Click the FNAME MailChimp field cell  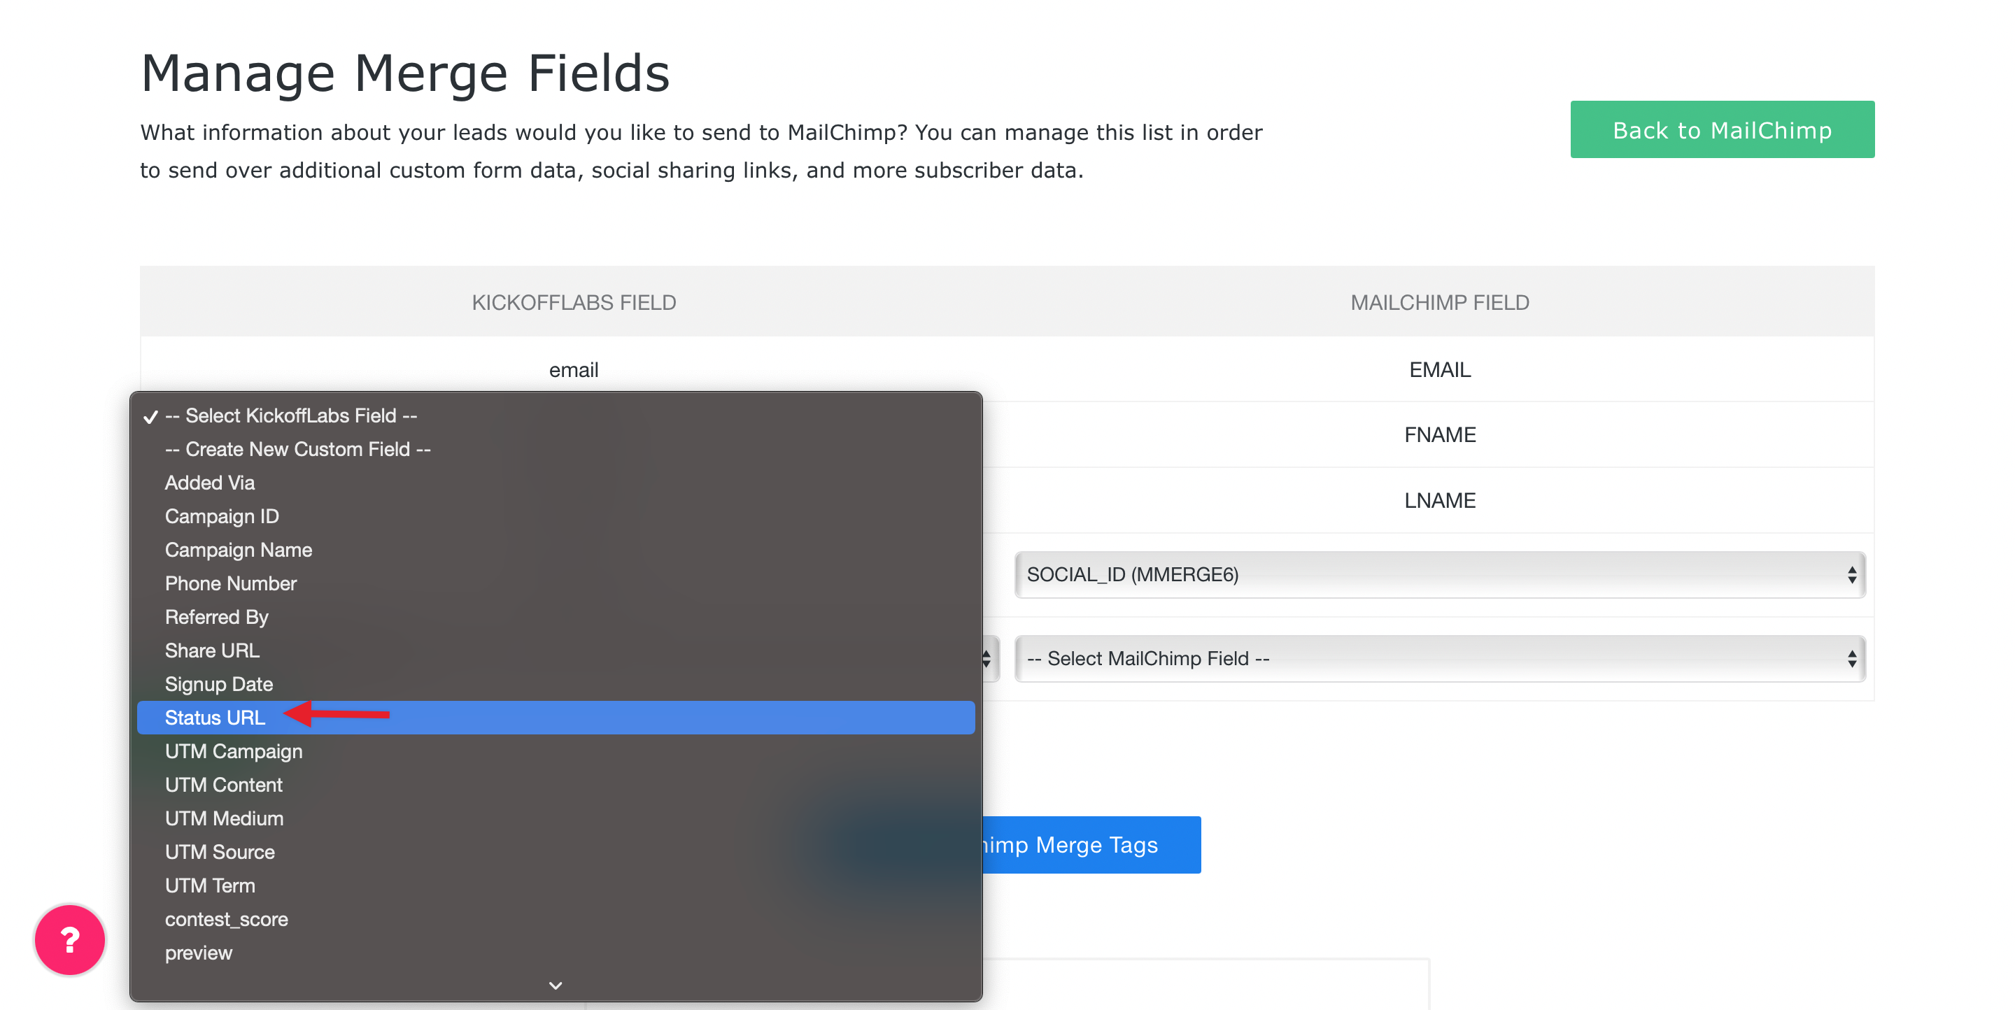click(1439, 434)
